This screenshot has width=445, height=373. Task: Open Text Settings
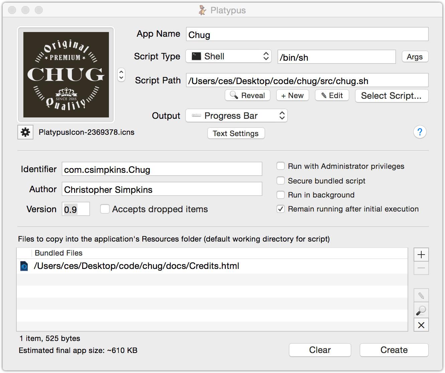[x=236, y=133]
